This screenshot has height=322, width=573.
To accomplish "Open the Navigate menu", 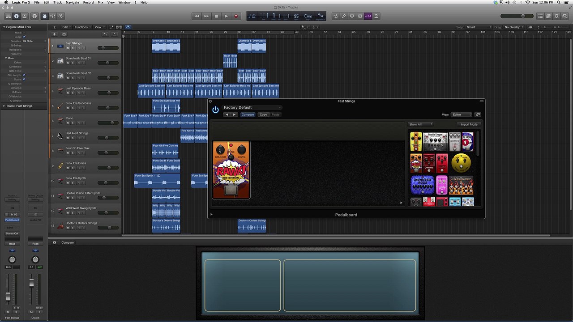I will click(73, 2).
